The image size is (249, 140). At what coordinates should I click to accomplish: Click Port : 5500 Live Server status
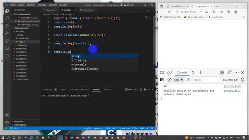point(138,128)
